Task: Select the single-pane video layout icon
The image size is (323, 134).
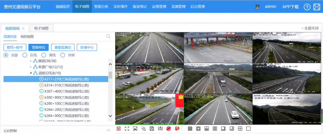Action: pos(248,129)
